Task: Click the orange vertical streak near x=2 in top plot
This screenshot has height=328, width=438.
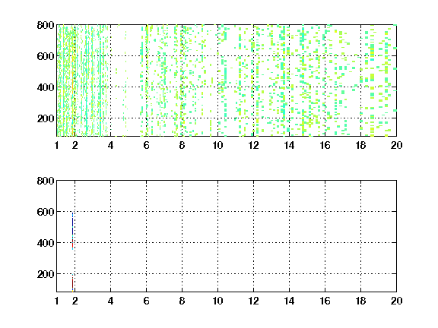Action: pos(74,84)
